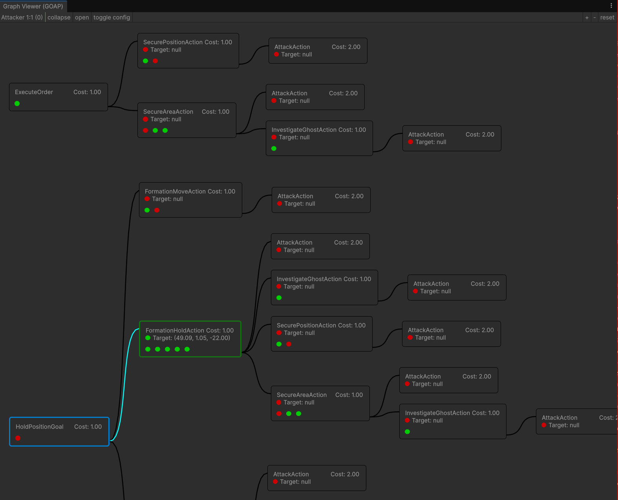Viewport: 618px width, 500px height.
Task: Select the ExecuteOrder goal node
Action: click(x=59, y=97)
